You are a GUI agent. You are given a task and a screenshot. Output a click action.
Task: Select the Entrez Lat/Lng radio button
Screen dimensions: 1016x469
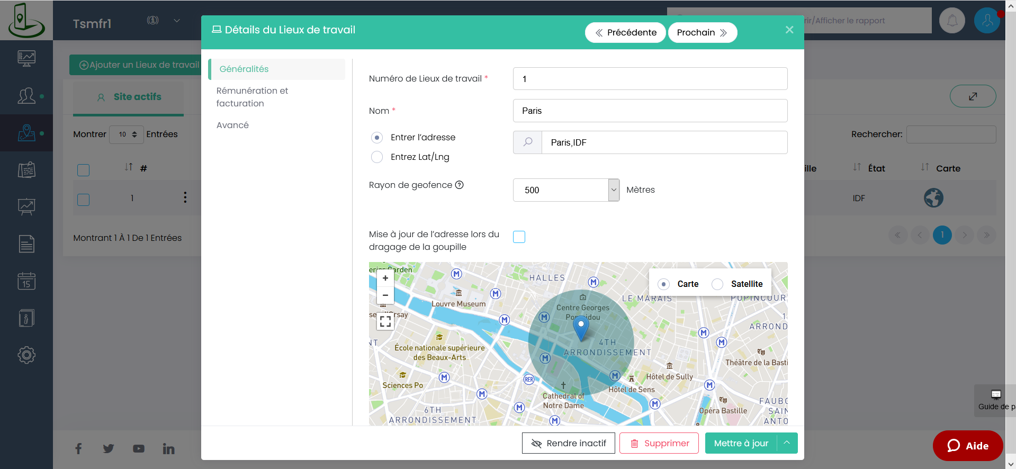coord(377,157)
